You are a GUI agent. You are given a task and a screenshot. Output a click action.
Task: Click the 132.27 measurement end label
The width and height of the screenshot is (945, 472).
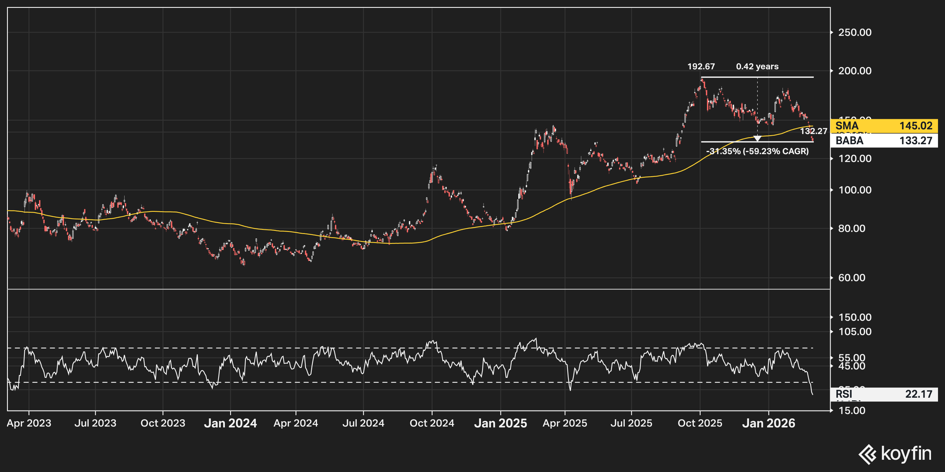point(813,131)
